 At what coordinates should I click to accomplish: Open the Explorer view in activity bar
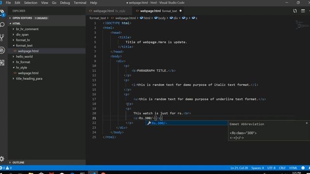click(2, 13)
